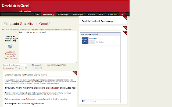Viewport: 172px width, 107px height.
Task: Click the Google +1 button
Action: click(21, 68)
